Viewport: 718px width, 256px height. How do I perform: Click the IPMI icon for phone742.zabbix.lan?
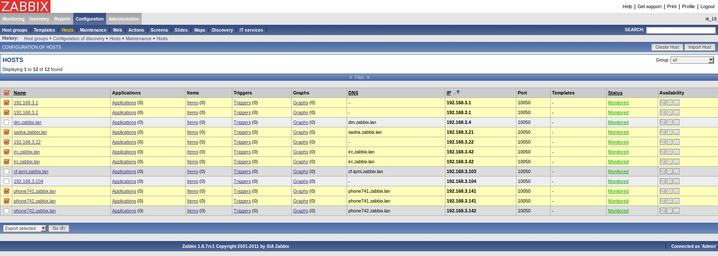tap(676, 211)
